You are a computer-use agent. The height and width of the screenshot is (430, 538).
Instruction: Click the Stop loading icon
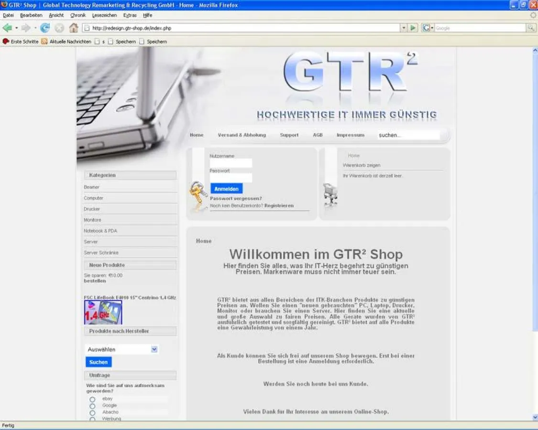click(59, 27)
